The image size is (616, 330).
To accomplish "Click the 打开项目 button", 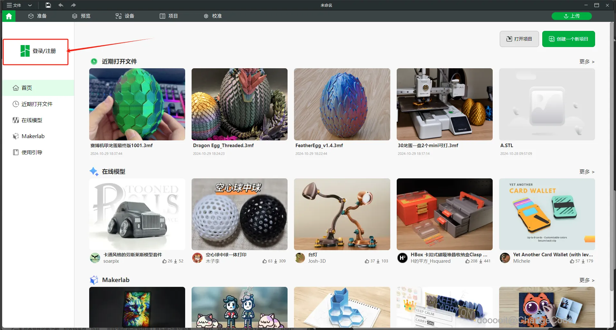I will (x=519, y=39).
